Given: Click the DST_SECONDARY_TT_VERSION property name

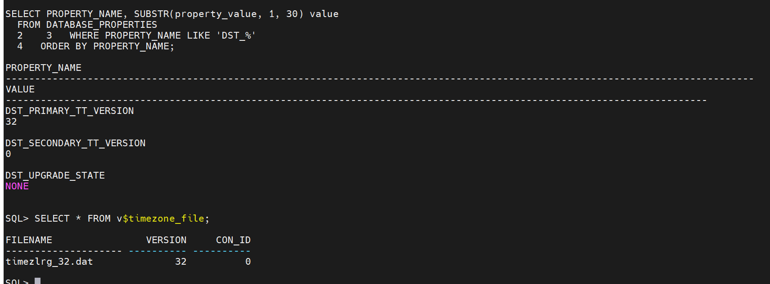Looking at the screenshot, I should coord(75,143).
